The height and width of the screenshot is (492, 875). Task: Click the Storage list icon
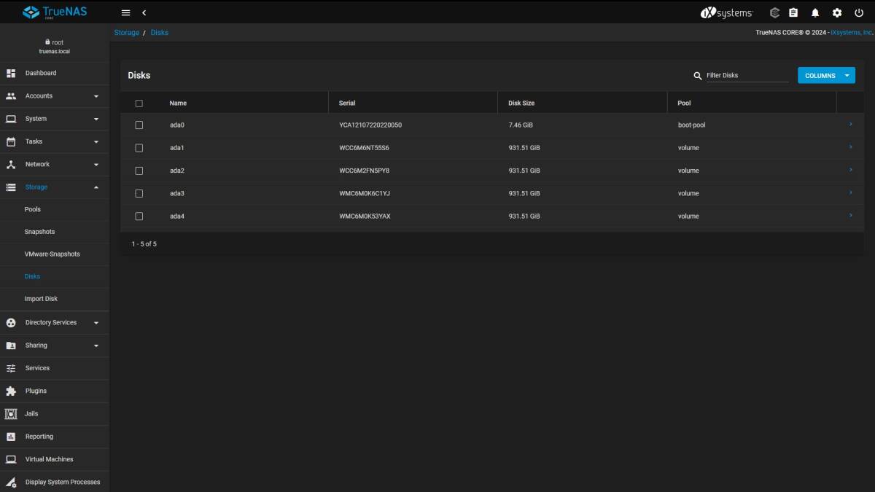click(x=11, y=187)
